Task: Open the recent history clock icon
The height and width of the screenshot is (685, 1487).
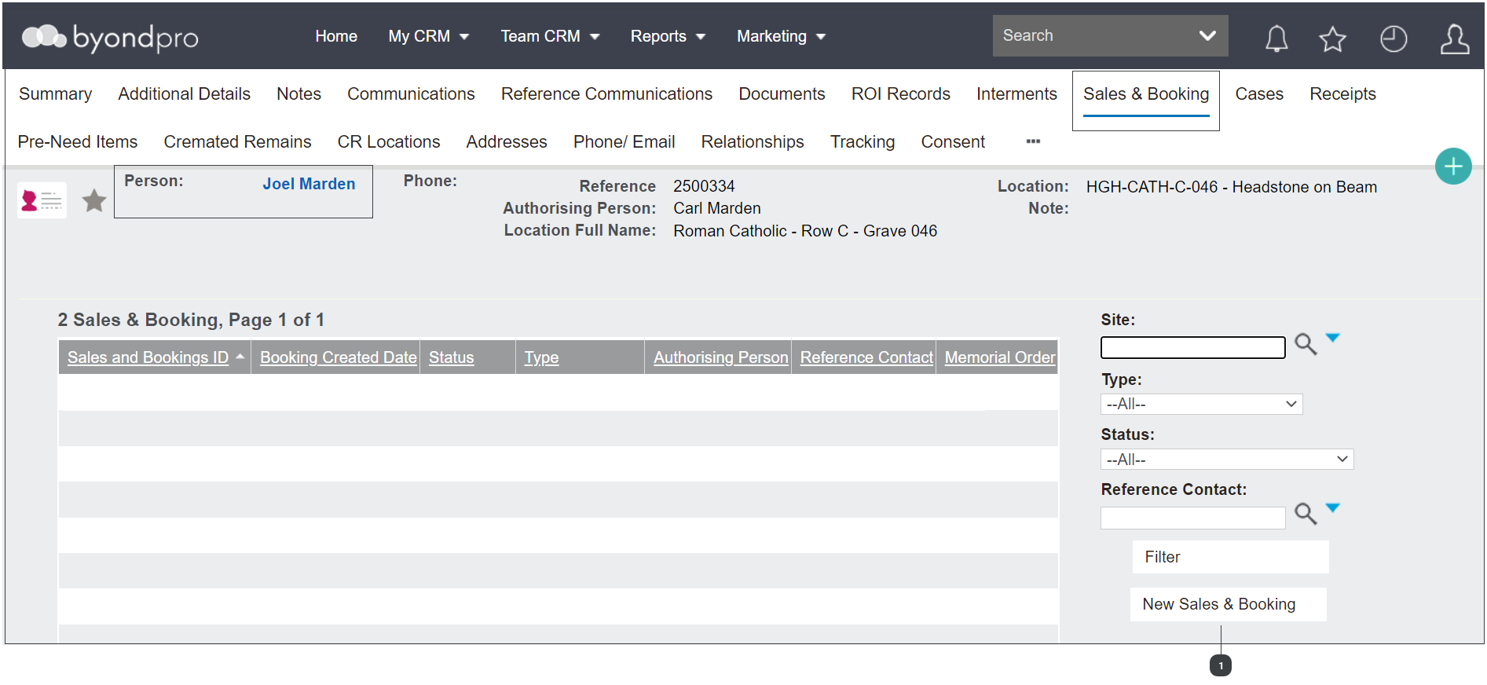Action: coord(1394,38)
